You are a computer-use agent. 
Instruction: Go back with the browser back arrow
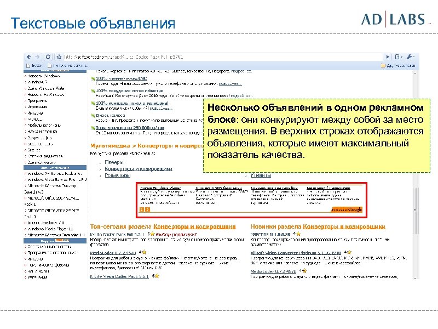tap(29, 57)
